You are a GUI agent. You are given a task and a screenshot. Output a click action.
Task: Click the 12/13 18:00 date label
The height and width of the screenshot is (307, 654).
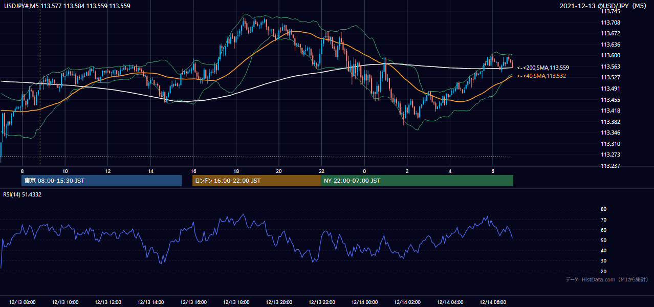coord(236,302)
